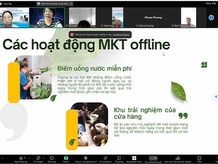
Task: Open the Polls bar chart icon
Action: (178, 158)
